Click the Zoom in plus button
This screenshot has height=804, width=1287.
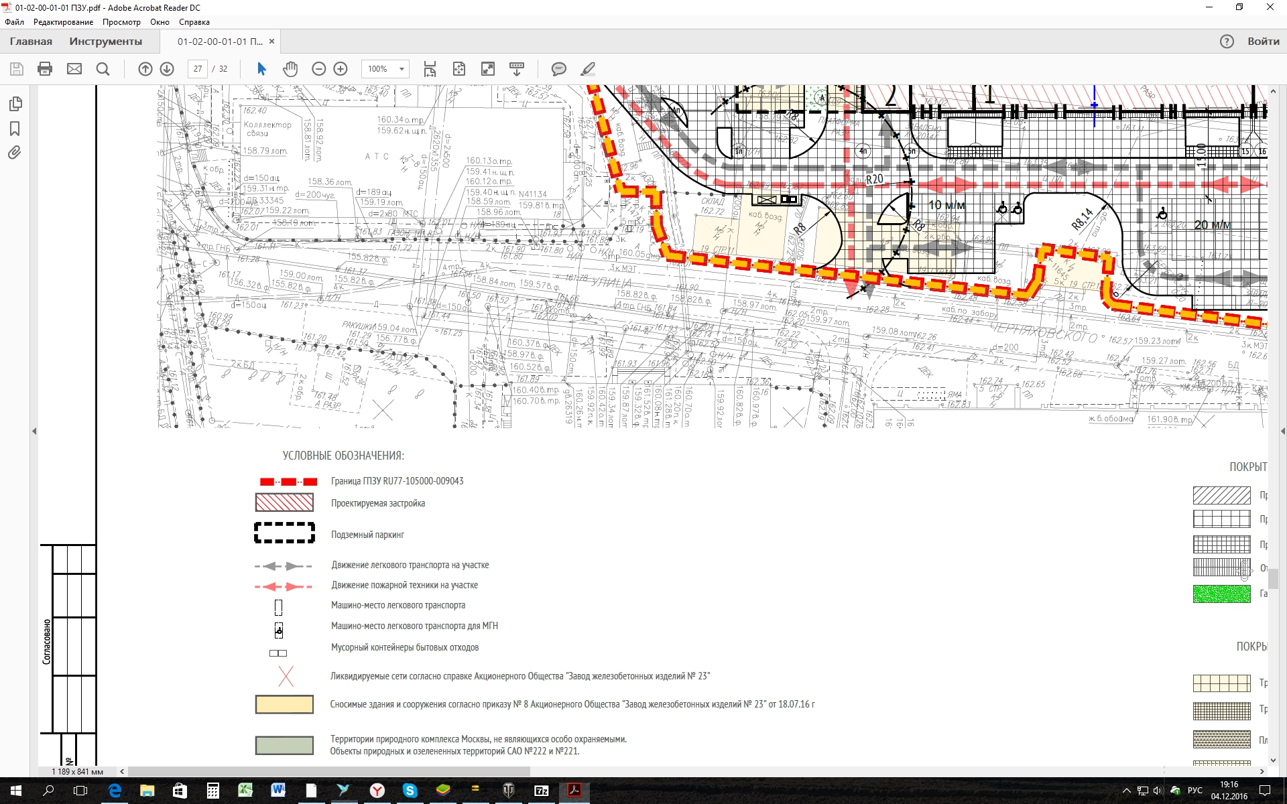coord(341,69)
